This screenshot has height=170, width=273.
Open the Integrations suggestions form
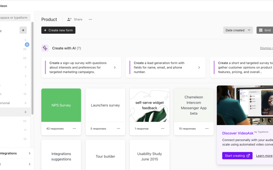coord(61,155)
